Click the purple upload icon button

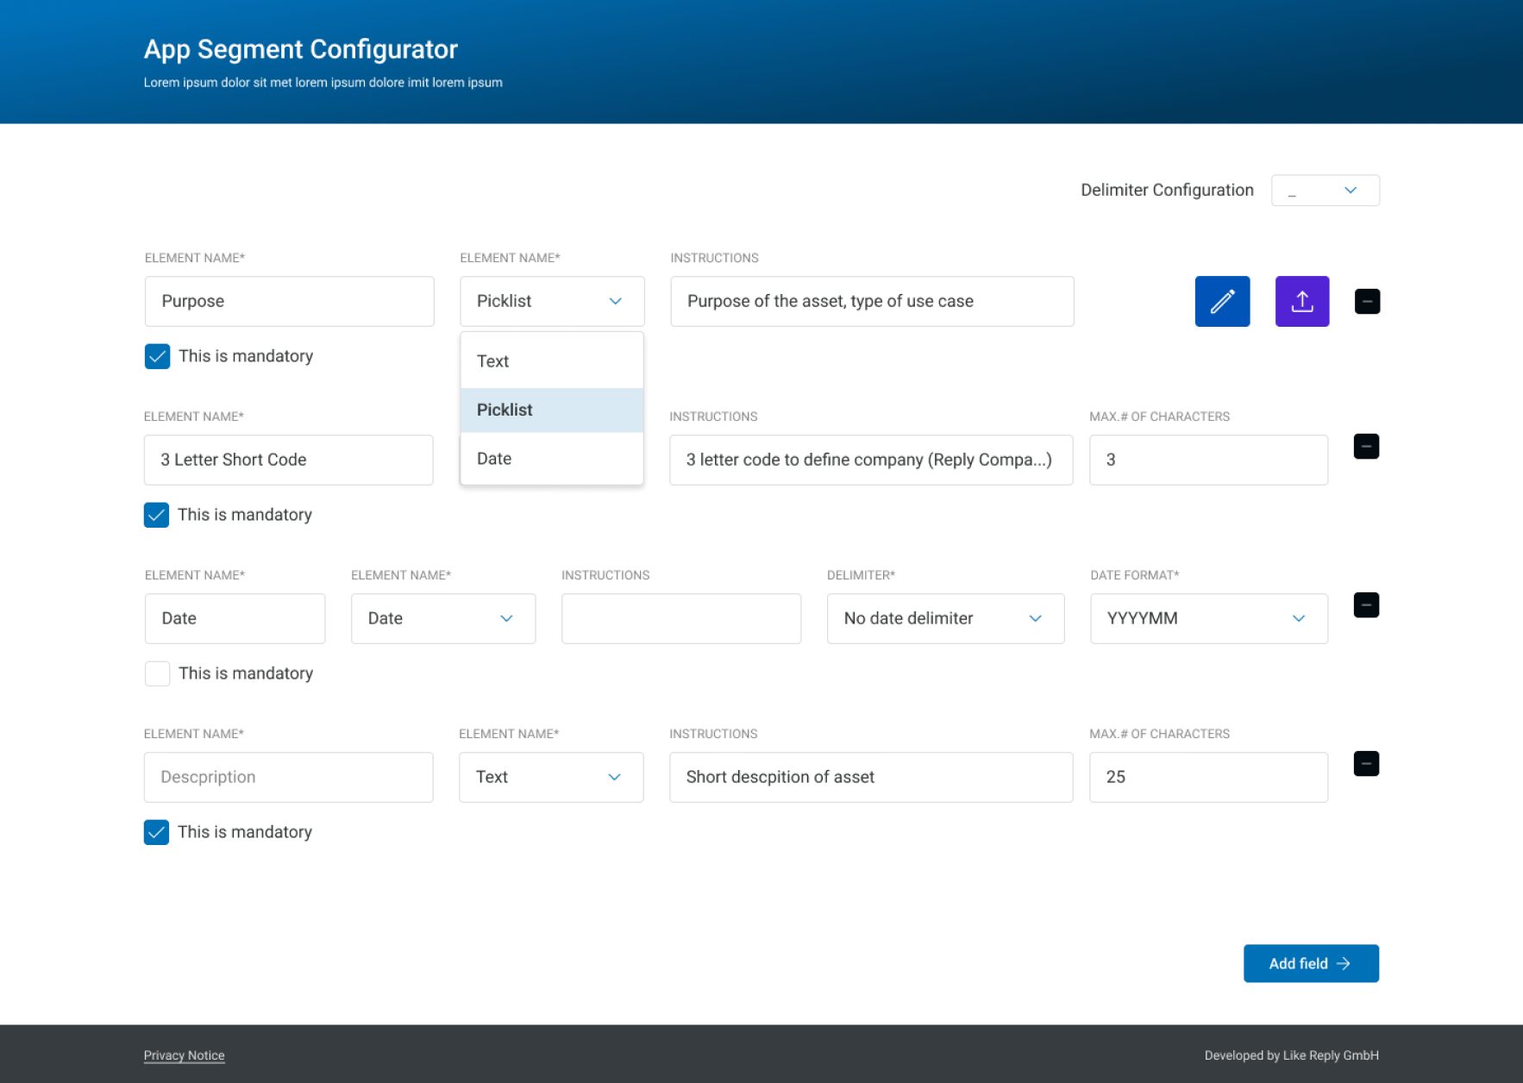click(x=1302, y=301)
